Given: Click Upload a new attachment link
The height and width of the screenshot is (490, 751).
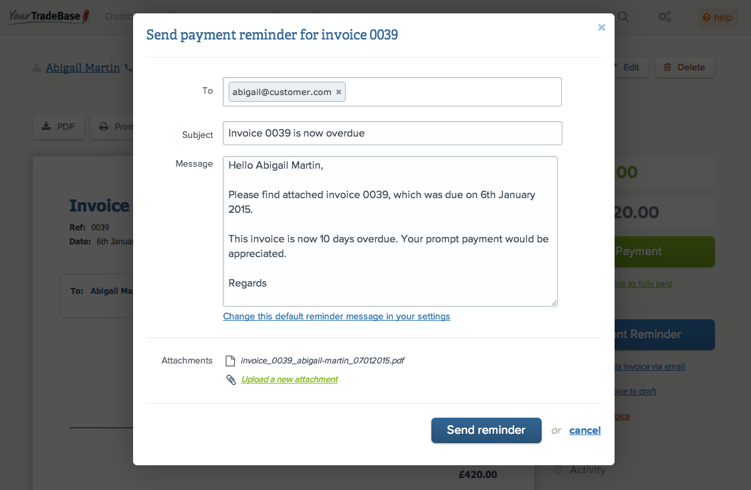Looking at the screenshot, I should pyautogui.click(x=290, y=380).
